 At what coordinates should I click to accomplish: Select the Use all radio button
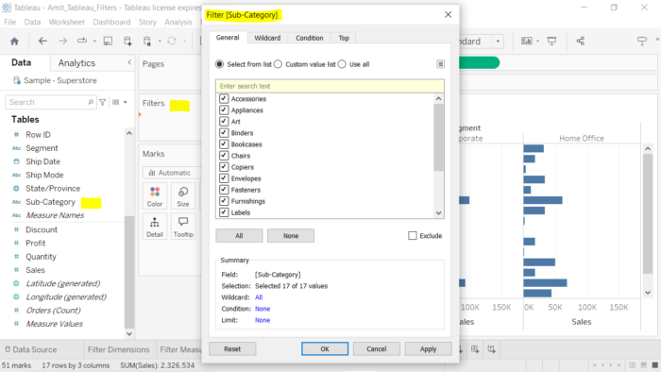342,64
